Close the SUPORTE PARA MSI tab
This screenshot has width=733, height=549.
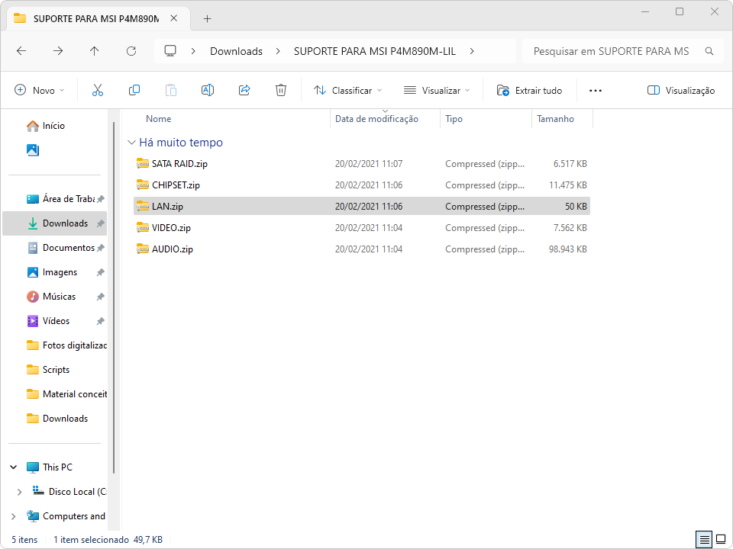(x=174, y=18)
